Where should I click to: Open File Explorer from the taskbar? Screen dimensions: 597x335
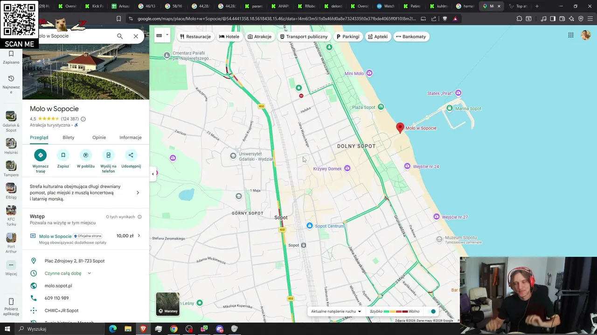128,329
